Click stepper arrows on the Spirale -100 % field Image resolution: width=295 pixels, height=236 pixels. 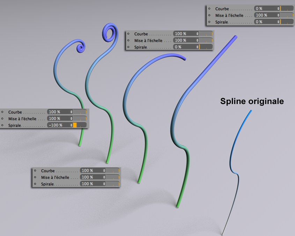tap(71, 125)
